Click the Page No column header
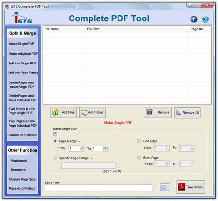Viewport: 218px width, 201px height. pyautogui.click(x=200, y=29)
